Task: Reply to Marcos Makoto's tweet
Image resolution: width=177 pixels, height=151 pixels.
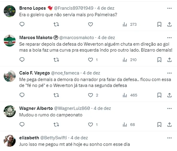Action: pyautogui.click(x=22, y=60)
